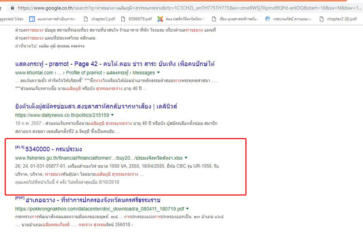Click the Google search URL address bar
Screen dimensions: 363x234
pyautogui.click(x=181, y=8)
